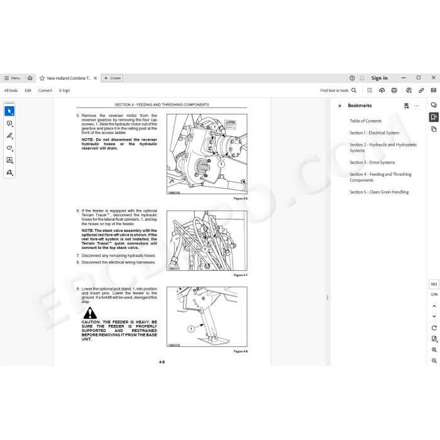Rotate the page view icon
Screen dimensions: 440x440
pos(434,328)
